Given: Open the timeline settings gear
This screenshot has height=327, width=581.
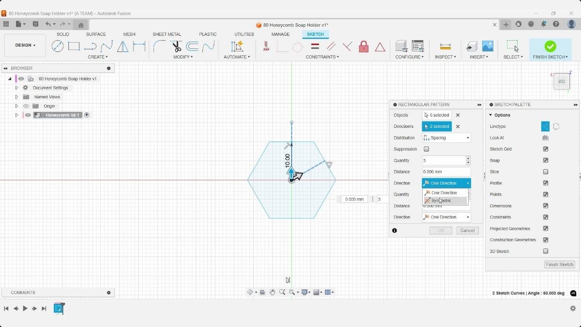Looking at the screenshot, I should pos(573,308).
